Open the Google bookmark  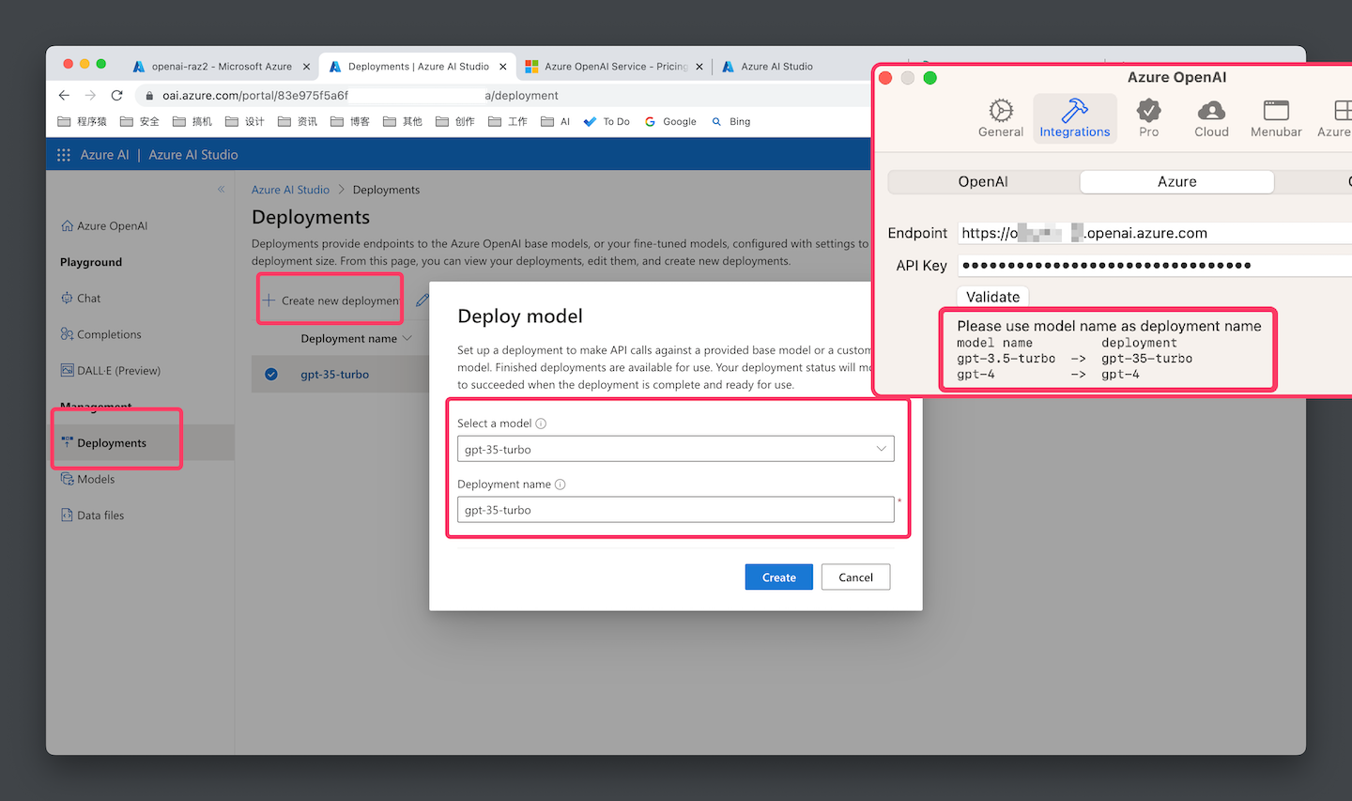coord(670,121)
